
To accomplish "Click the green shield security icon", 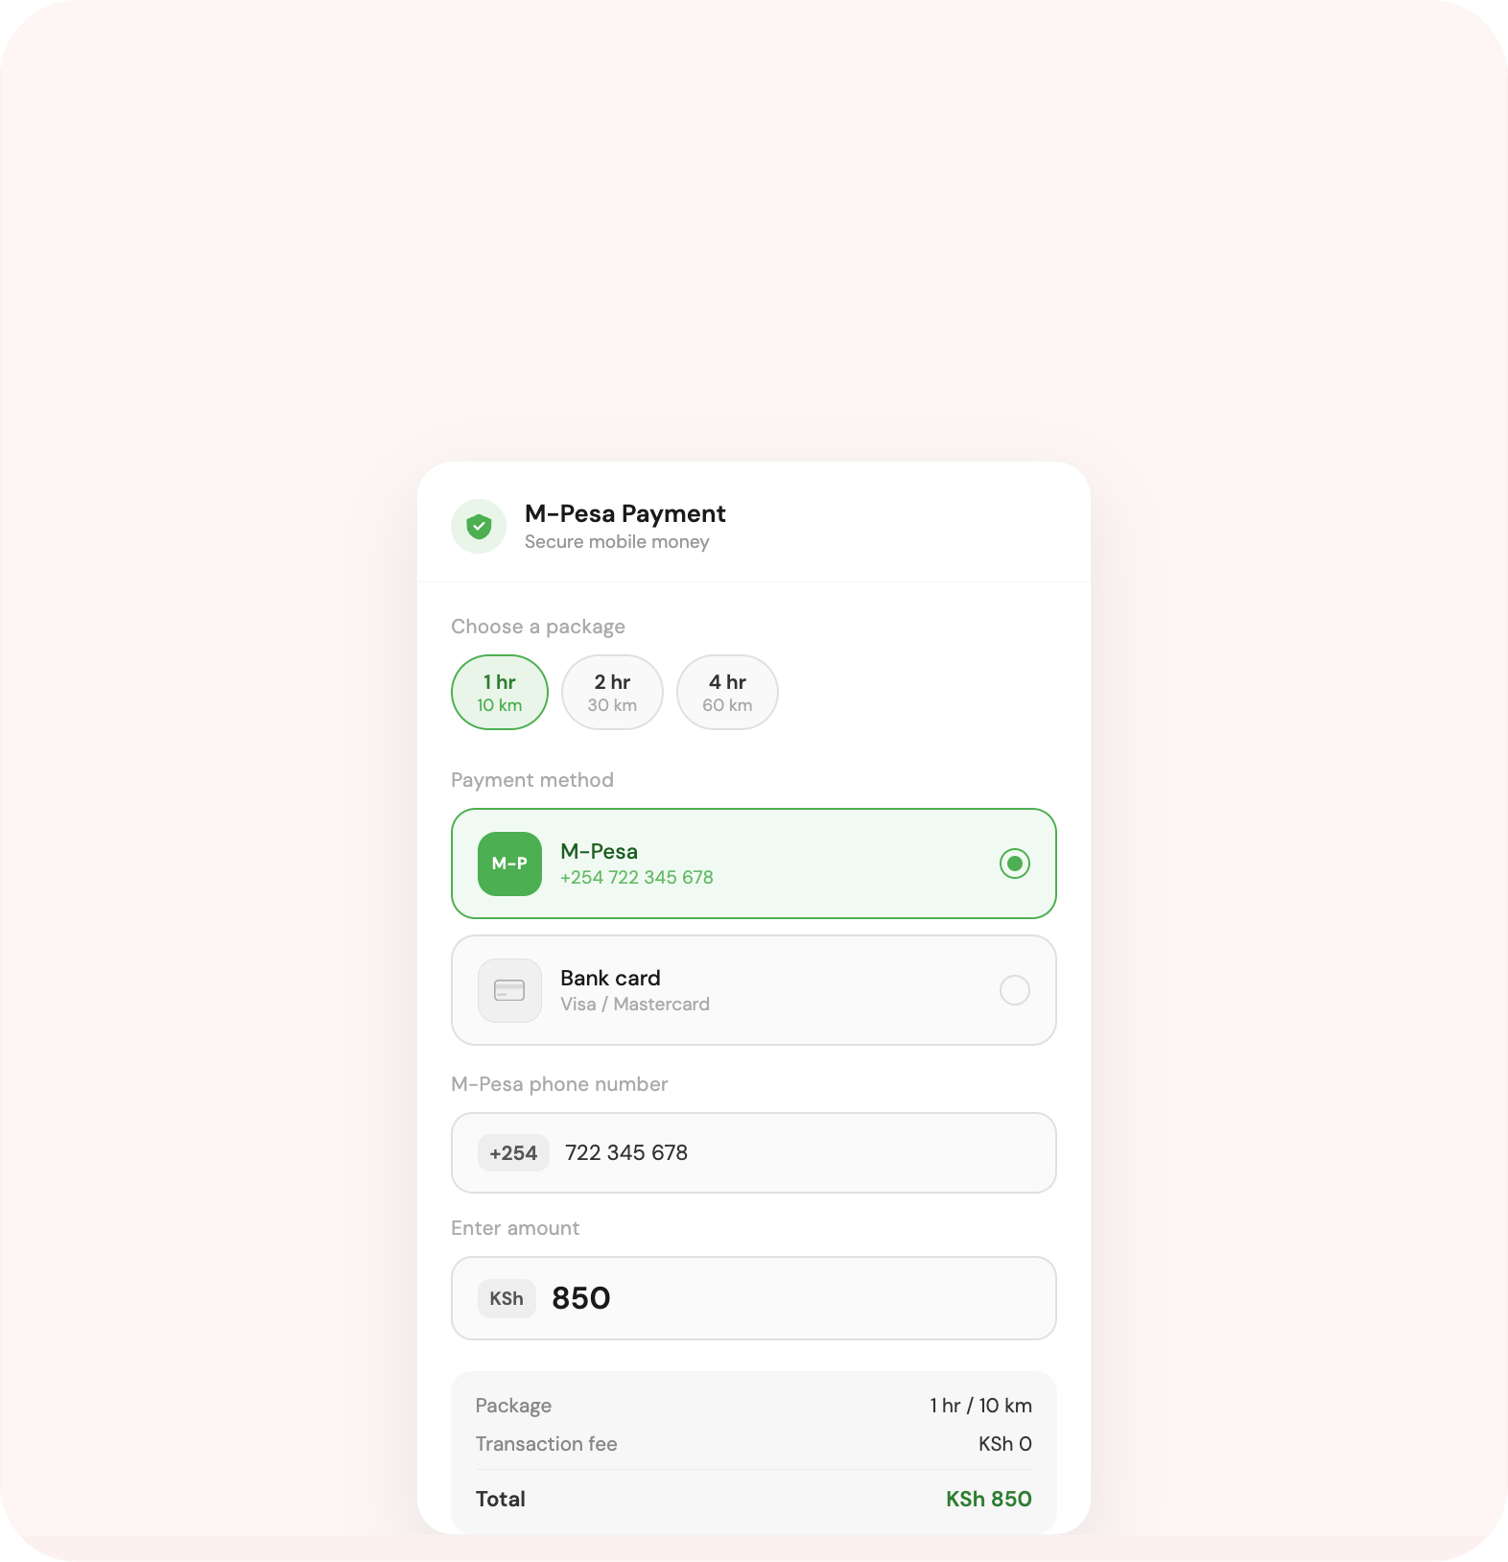I will 479,526.
